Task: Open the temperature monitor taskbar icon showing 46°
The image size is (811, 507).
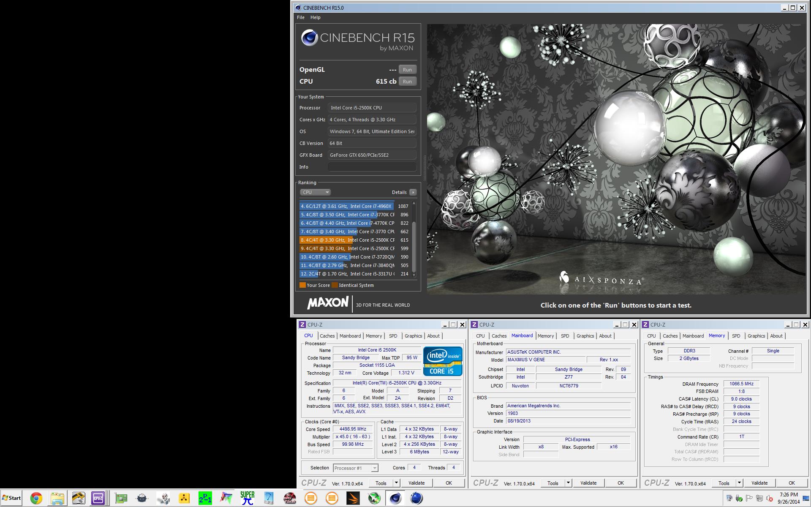Action: coord(79,499)
